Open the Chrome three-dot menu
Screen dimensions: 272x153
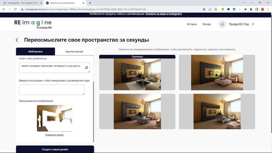point(268,9)
